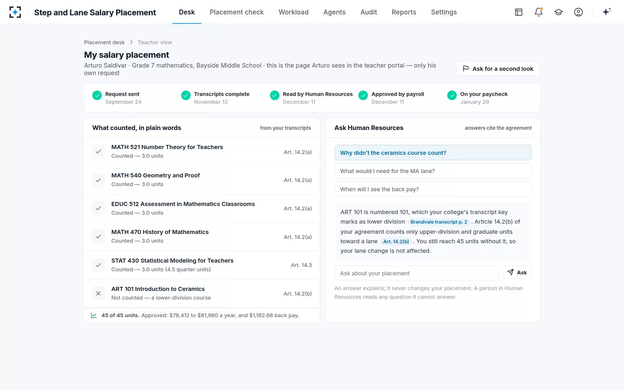Click the chart icon beside 45 of 45 units
Screen dimensions: 624x390
coord(94,315)
